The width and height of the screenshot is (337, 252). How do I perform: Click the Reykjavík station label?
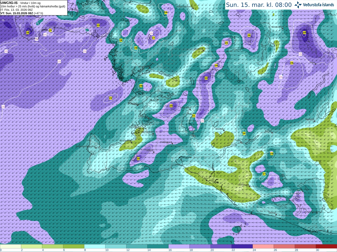tap(134, 127)
